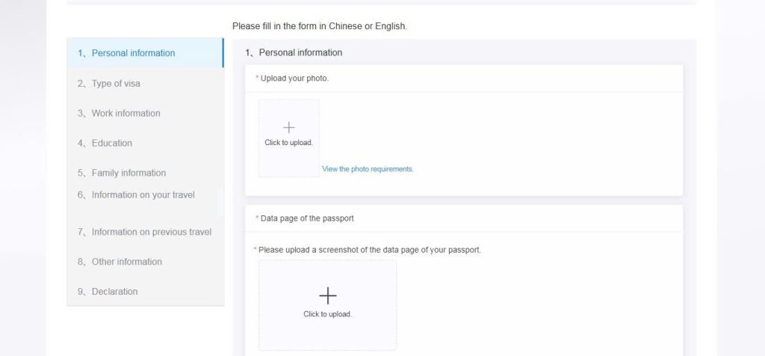Select the Work information step
Viewport: 765px width, 356px height.
point(126,113)
